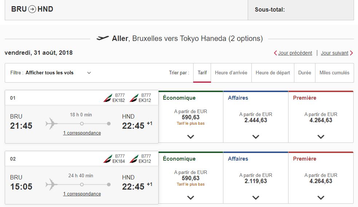Expand Première fare for flight 02
Screen dimensions: 358x207
(321, 198)
